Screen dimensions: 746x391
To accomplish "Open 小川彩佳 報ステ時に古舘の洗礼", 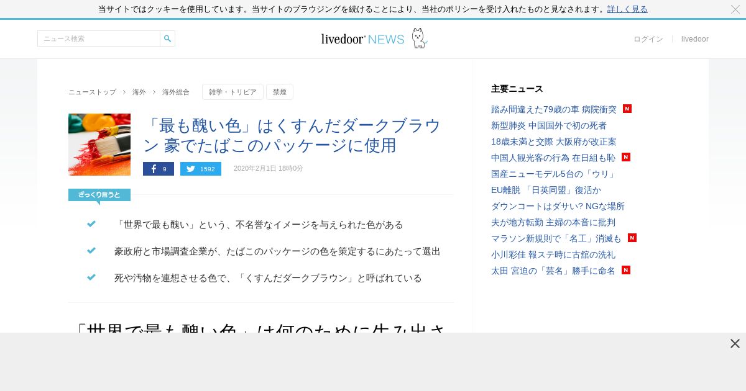I will point(553,254).
